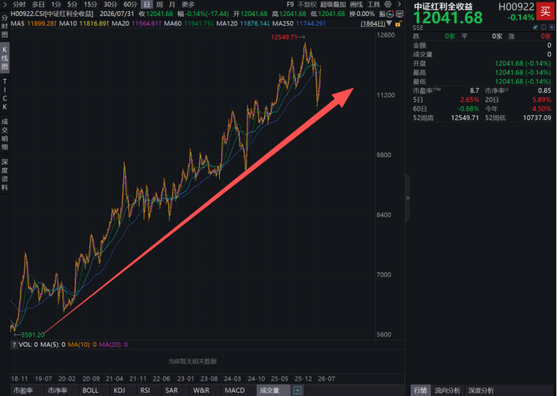Open the 更多 more periods dropdown
This screenshot has width=557, height=396.
point(188,4)
